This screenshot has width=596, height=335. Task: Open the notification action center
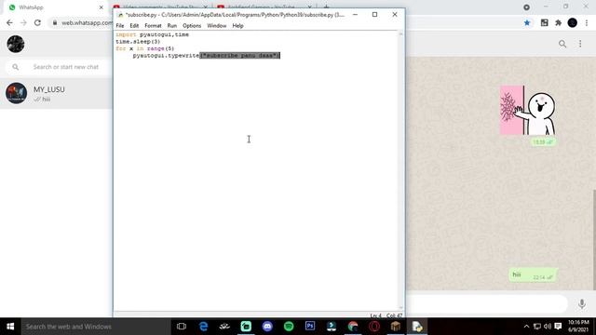558,327
